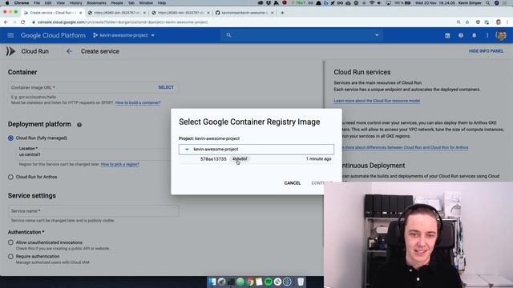The width and height of the screenshot is (513, 288).
Task: Open How to build a container link
Action: click(x=138, y=103)
